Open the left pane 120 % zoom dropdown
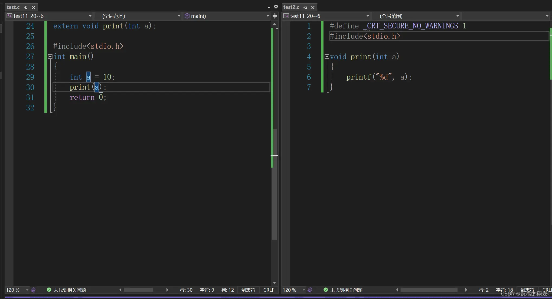This screenshot has height=299, width=552. click(x=27, y=290)
